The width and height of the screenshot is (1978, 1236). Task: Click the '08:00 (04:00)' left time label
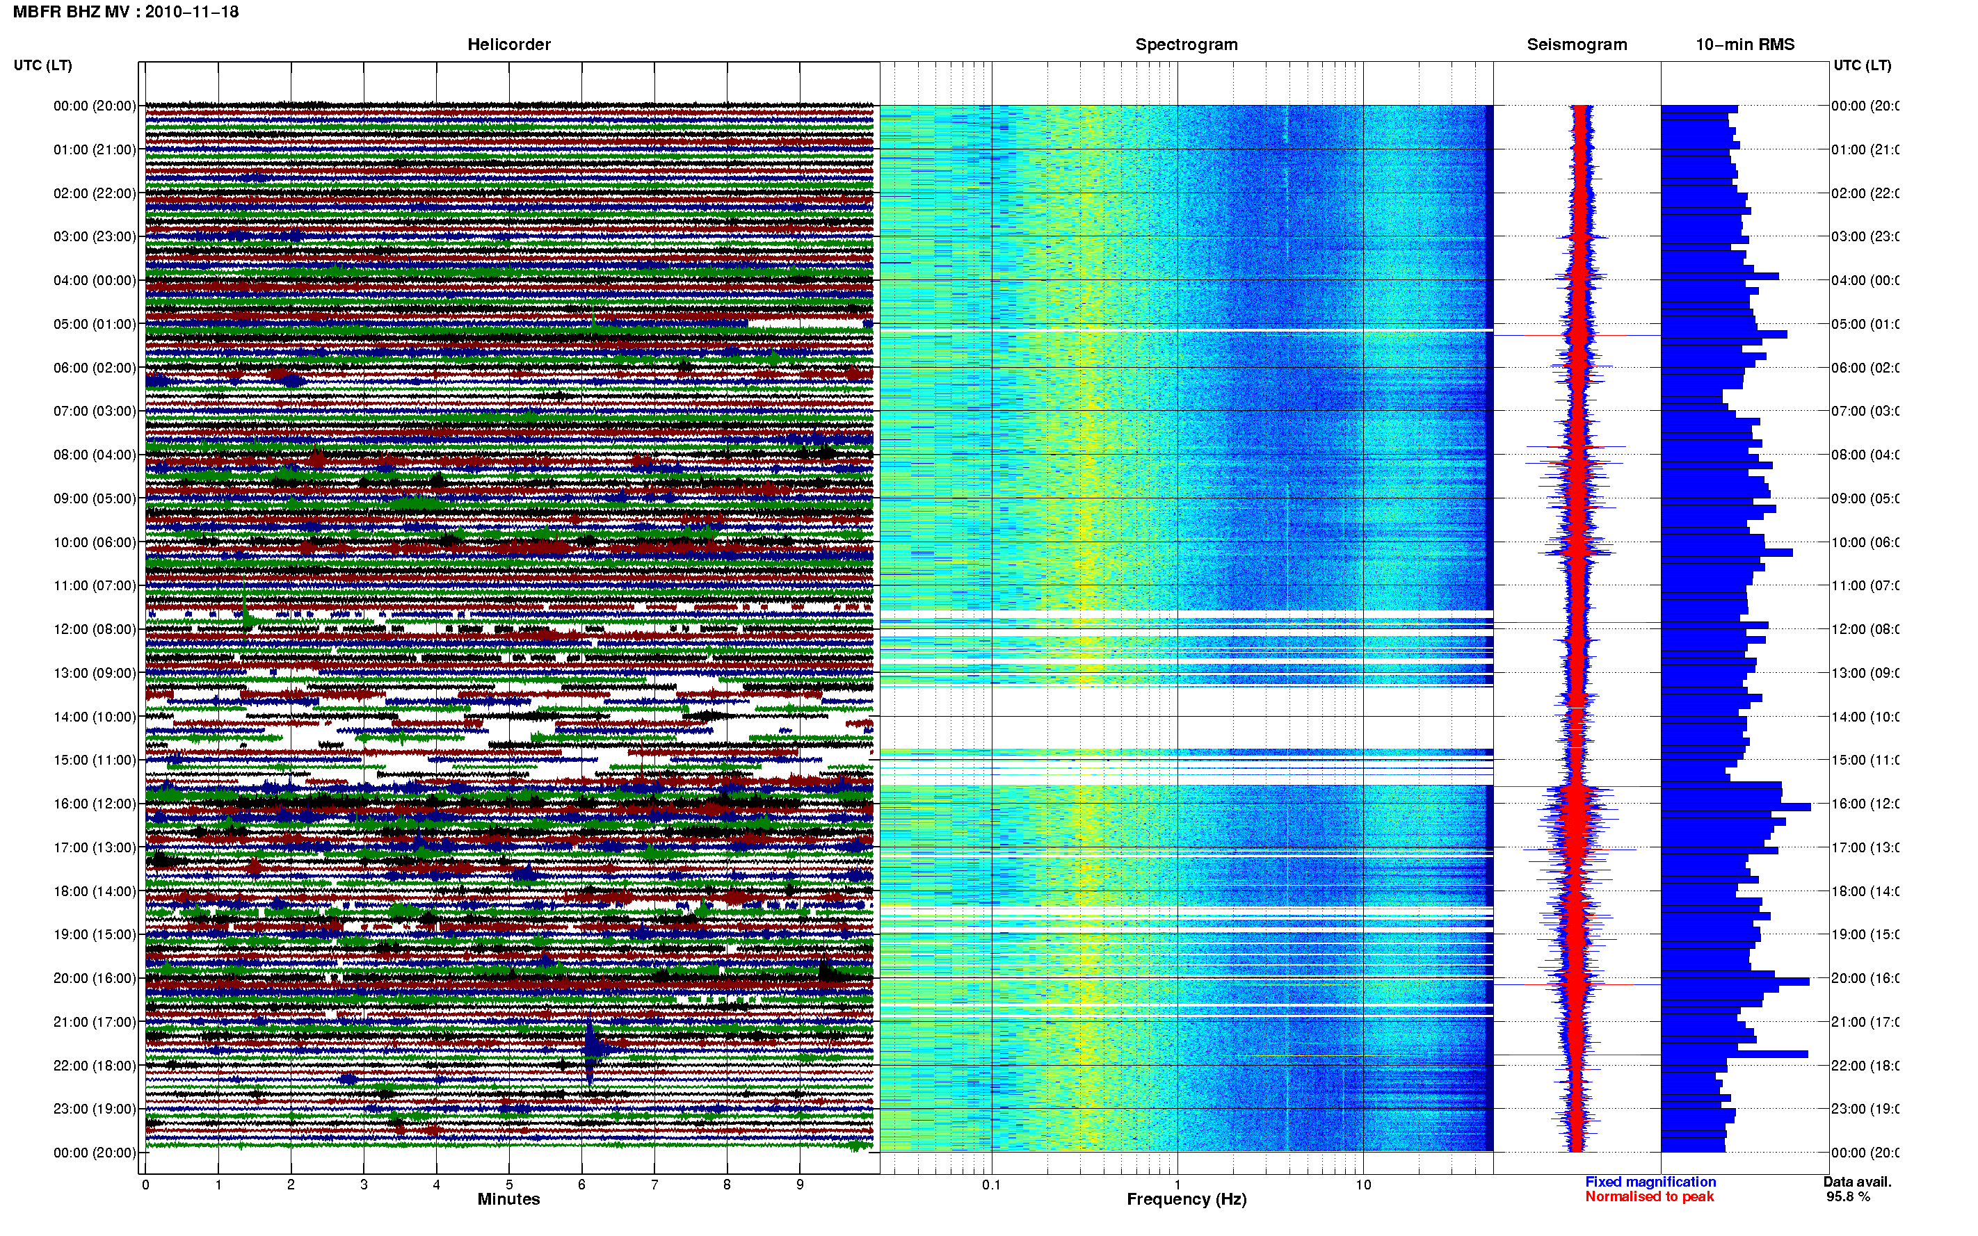click(95, 455)
